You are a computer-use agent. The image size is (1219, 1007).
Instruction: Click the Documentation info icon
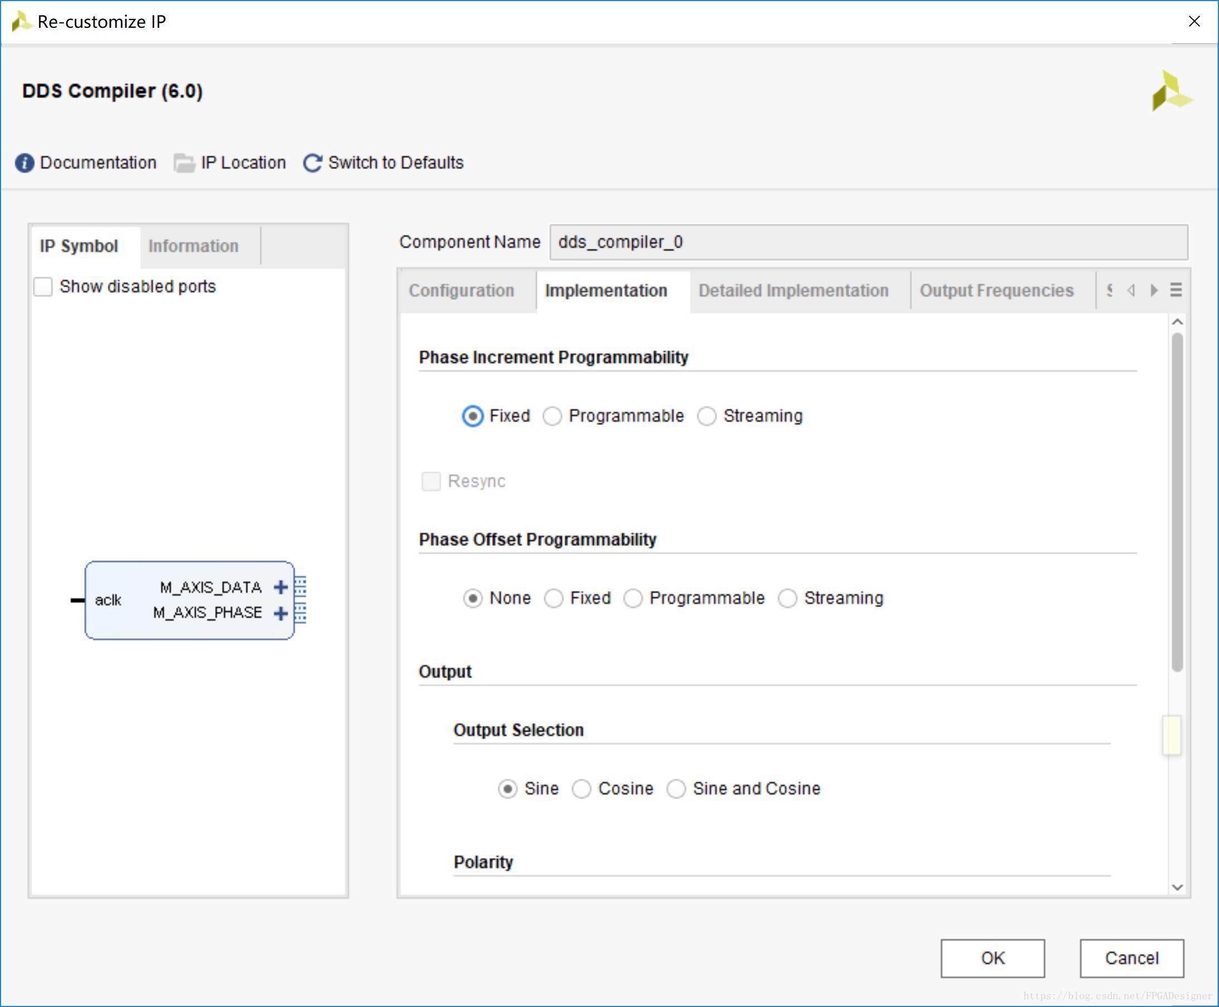tap(25, 163)
